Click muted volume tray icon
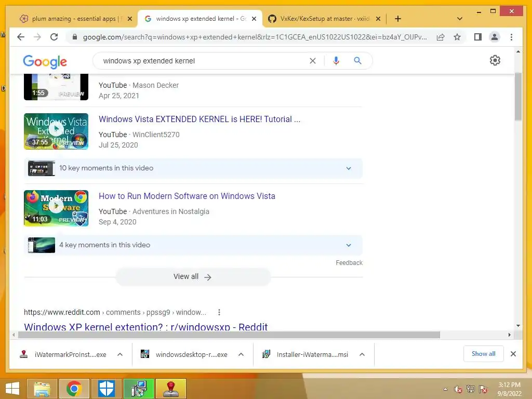 (458, 389)
